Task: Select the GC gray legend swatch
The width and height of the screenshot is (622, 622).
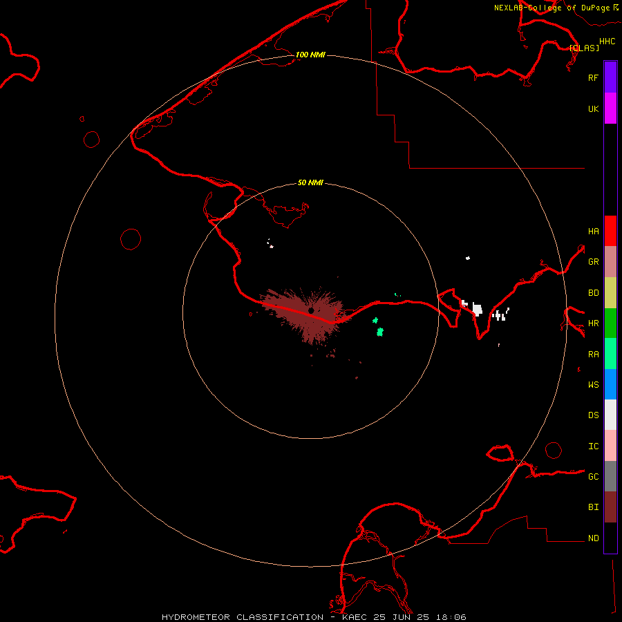Action: 610,476
